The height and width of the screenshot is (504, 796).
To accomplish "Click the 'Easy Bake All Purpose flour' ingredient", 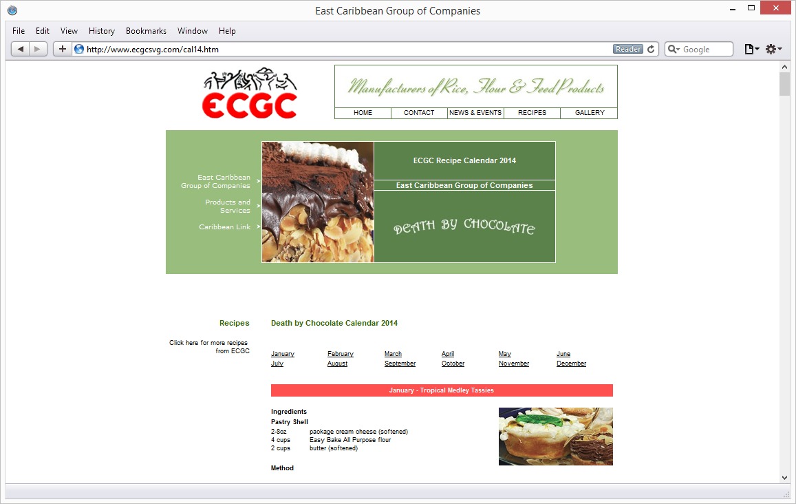I will point(350,440).
